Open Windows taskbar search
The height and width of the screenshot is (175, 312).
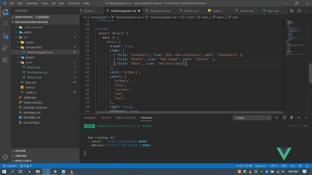pos(12,172)
